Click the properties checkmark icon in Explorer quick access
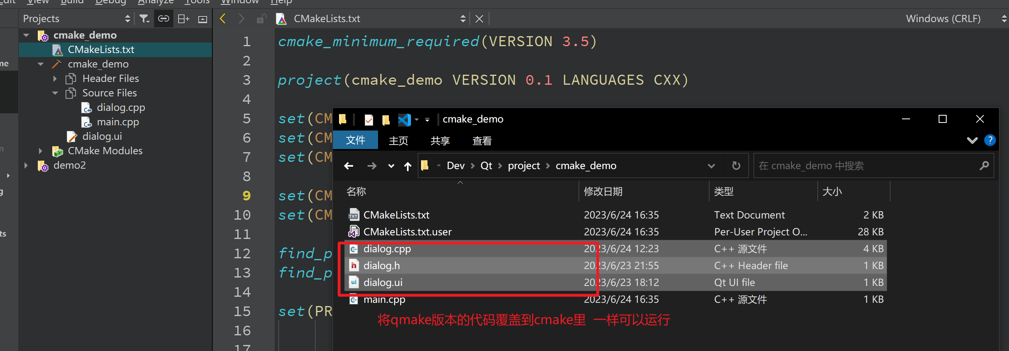 (x=369, y=119)
